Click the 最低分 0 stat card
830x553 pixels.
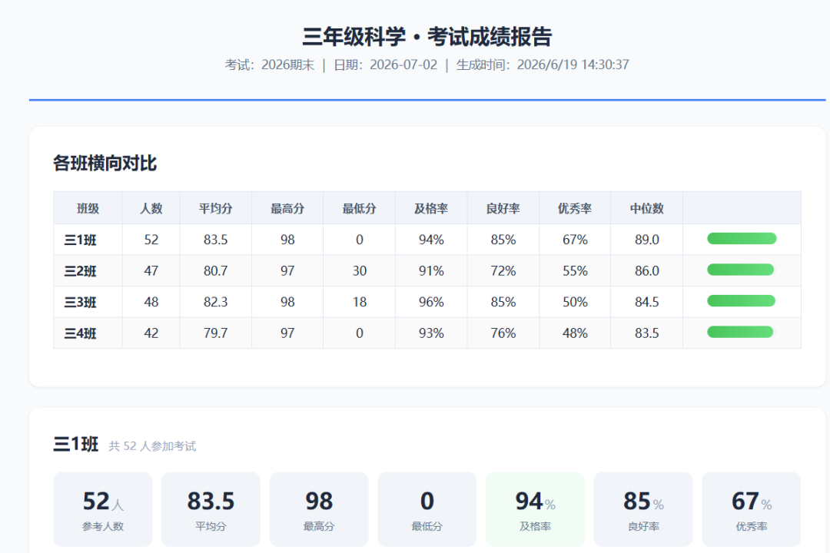[x=427, y=509]
